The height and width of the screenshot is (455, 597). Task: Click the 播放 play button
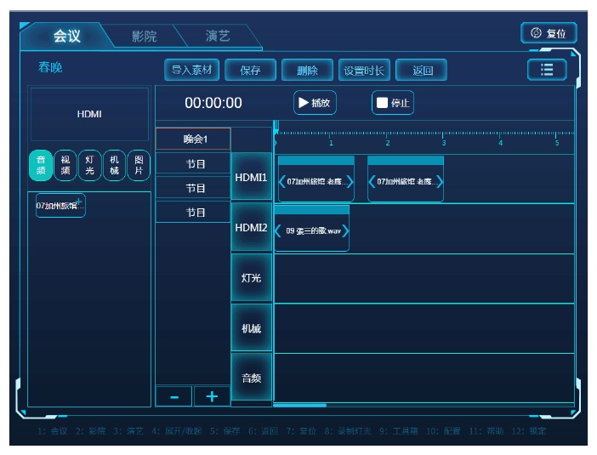pyautogui.click(x=315, y=103)
